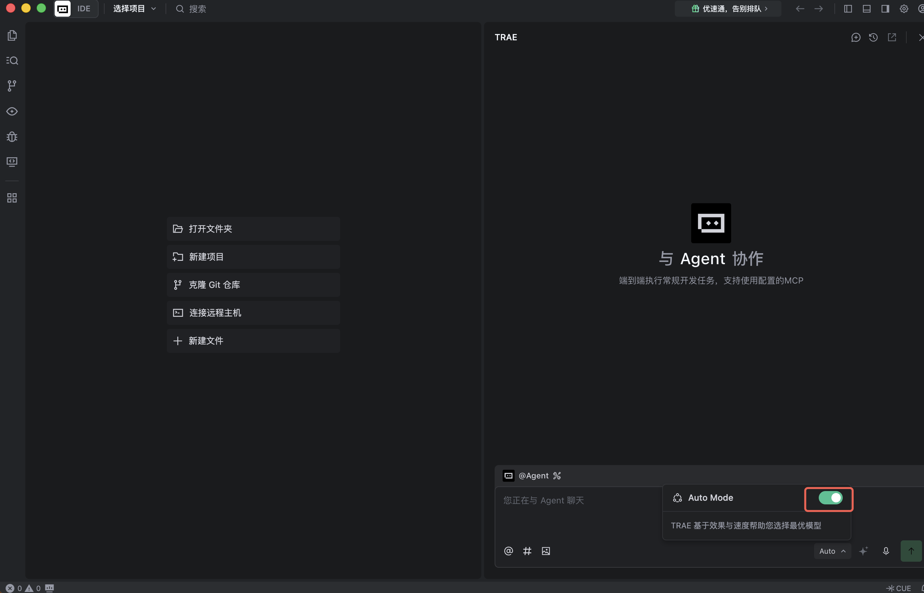Screen dimensions: 924x593
Task: Click the 搜索 search field
Action: coord(191,8)
